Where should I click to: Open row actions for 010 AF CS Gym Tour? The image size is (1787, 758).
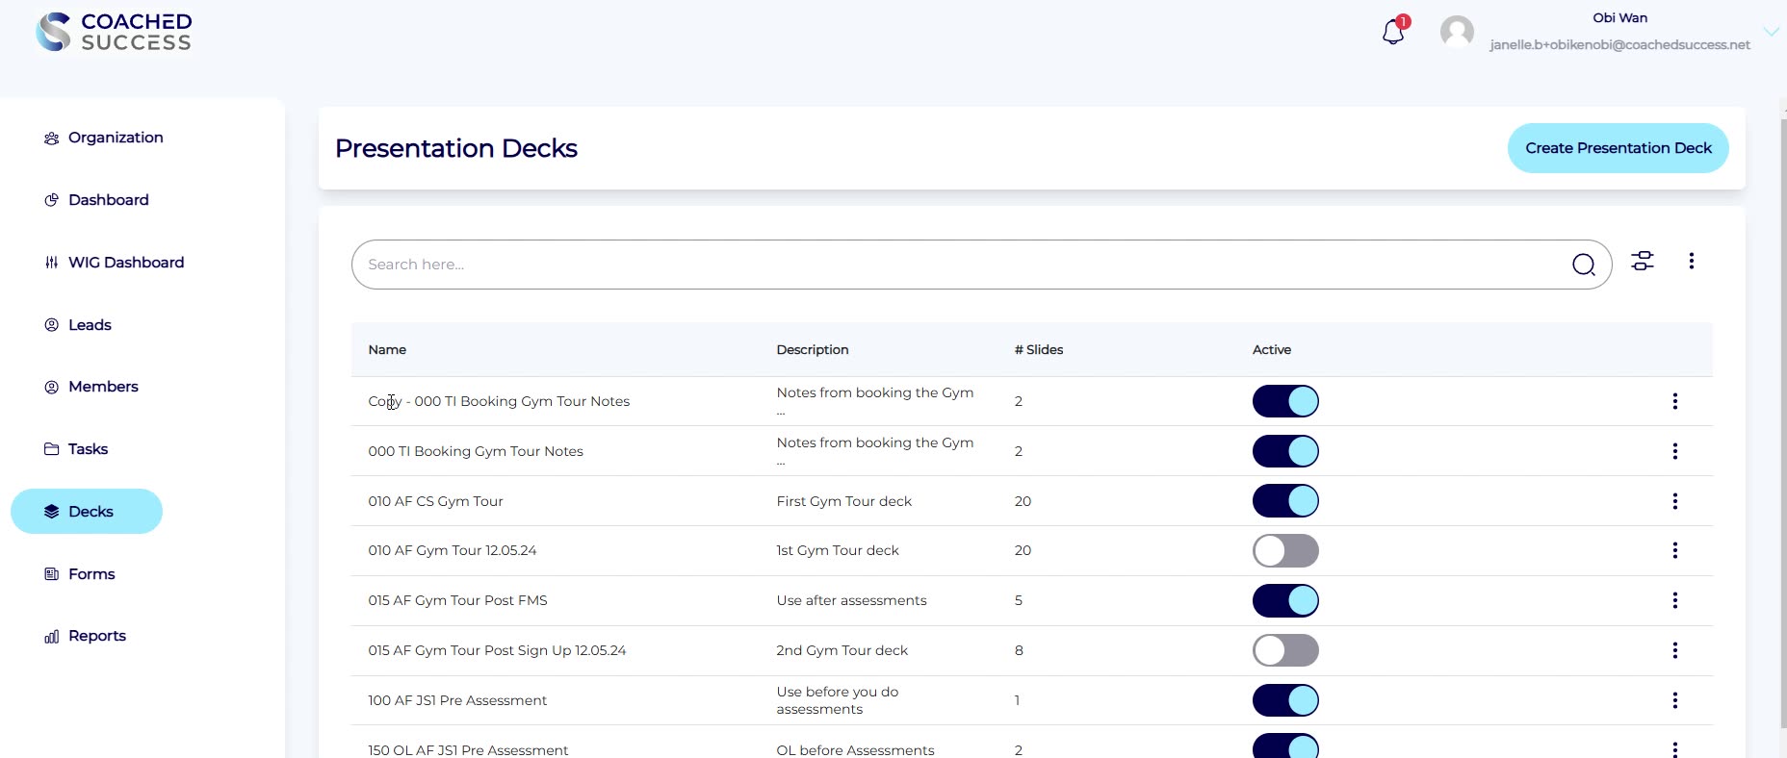click(1674, 501)
